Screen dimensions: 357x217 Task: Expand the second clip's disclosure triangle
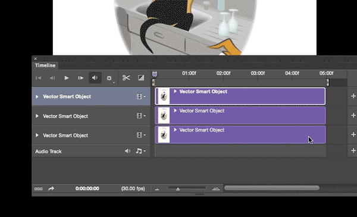point(176,111)
